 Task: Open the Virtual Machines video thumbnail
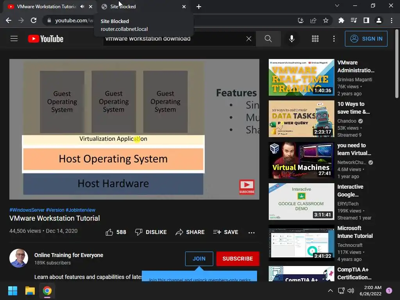point(301,160)
